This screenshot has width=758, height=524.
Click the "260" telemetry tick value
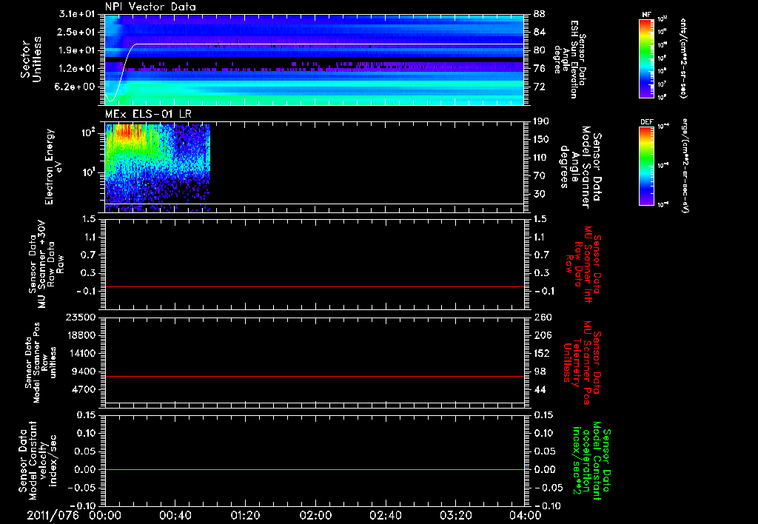coord(542,317)
